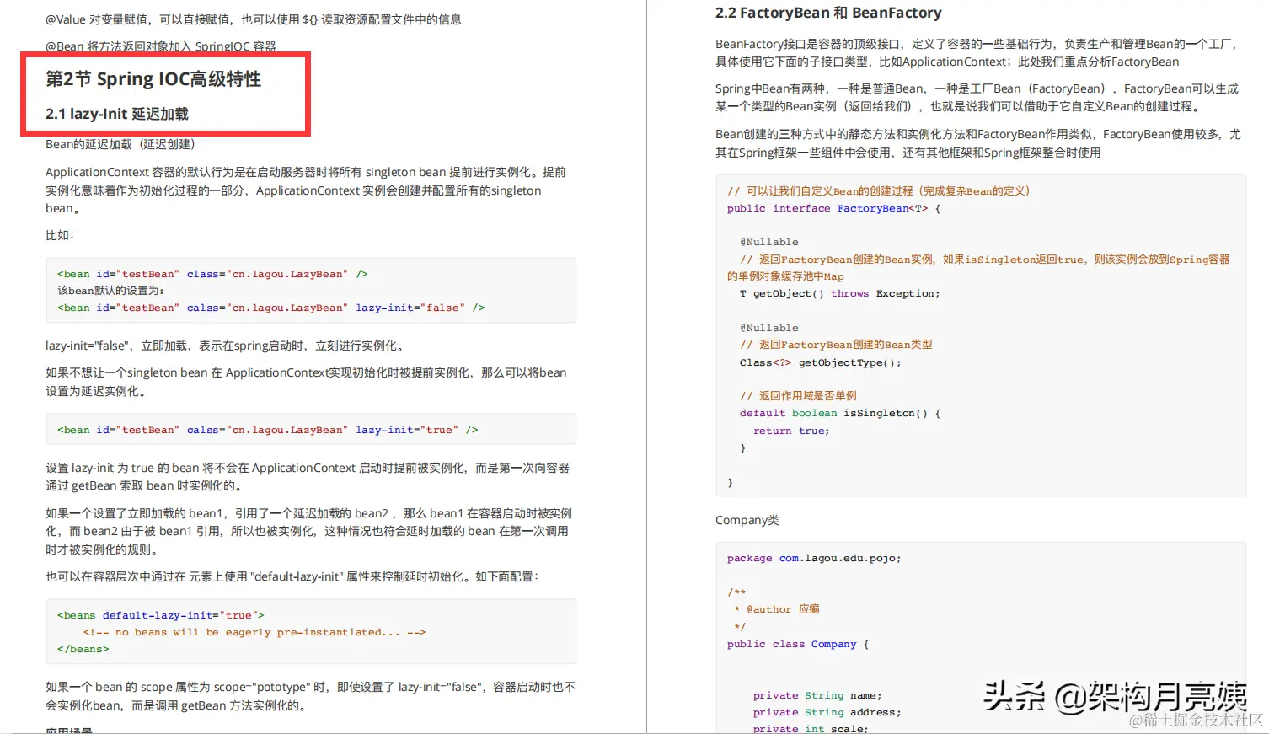This screenshot has height=734, width=1269.
Task: Select the lazy-init="true" bean definition snippet
Action: tap(265, 430)
